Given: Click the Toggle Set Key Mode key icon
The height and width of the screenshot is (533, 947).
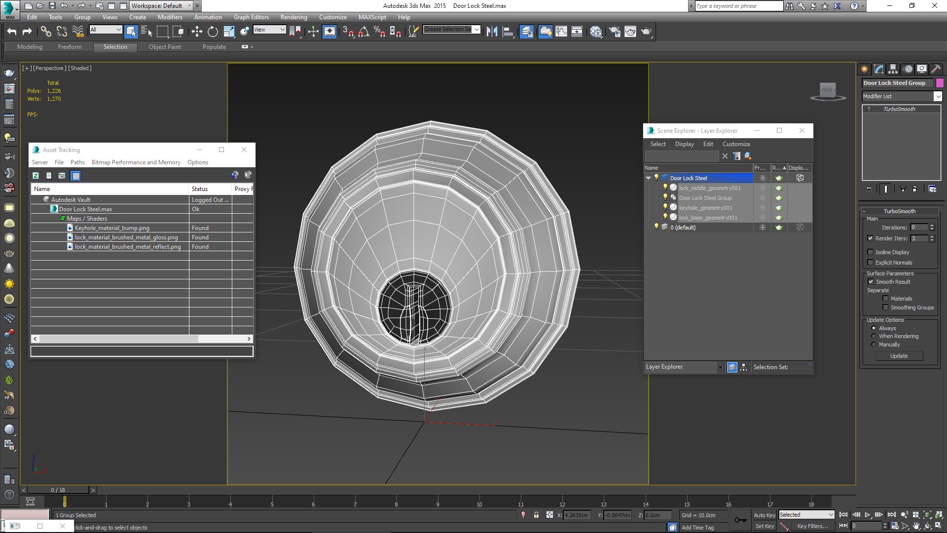Looking at the screenshot, I should coord(740,520).
